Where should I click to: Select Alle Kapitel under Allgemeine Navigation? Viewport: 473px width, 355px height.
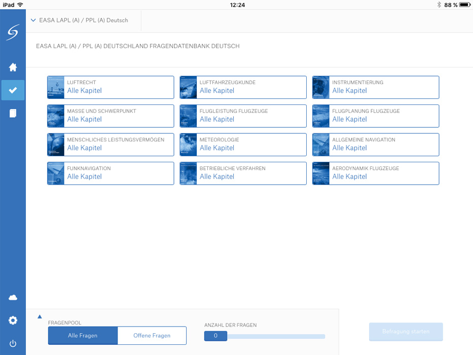click(x=350, y=148)
